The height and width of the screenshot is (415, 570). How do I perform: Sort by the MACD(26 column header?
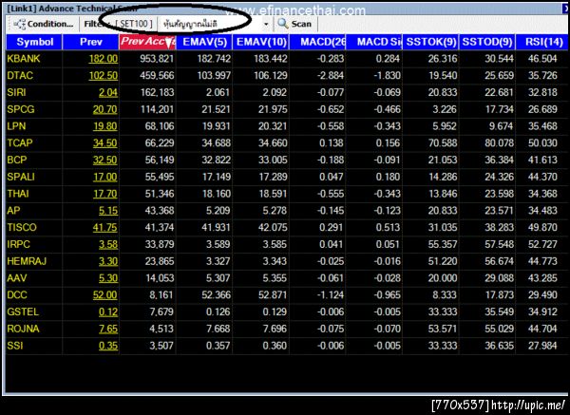317,42
